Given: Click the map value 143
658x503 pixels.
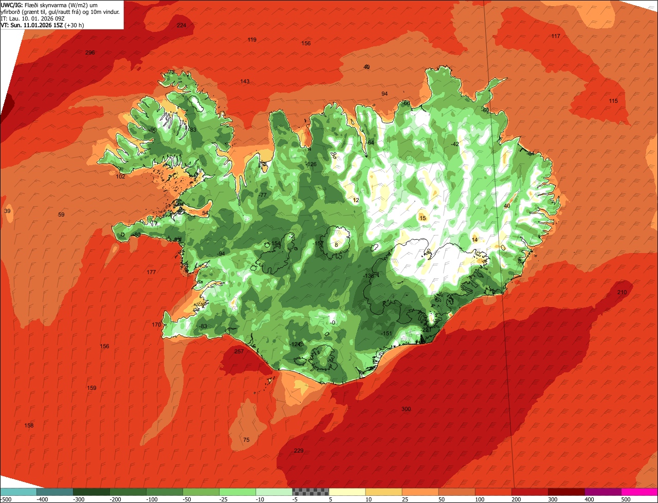Looking at the screenshot, I should [x=245, y=81].
